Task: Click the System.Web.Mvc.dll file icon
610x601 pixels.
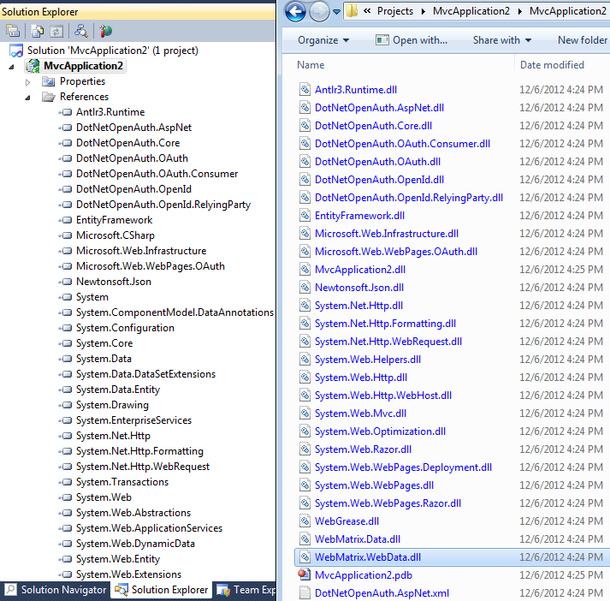Action: tap(305, 413)
